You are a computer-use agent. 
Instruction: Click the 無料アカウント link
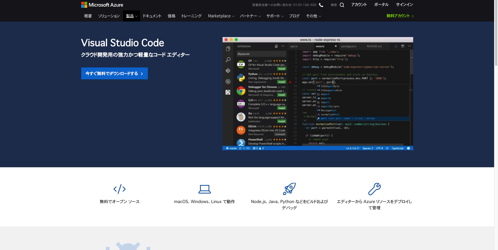pos(400,16)
